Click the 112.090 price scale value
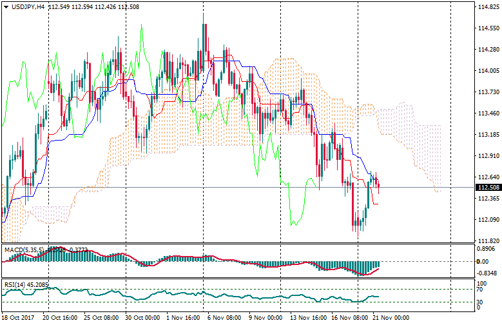Screen dimensions: 502x325 487,220
